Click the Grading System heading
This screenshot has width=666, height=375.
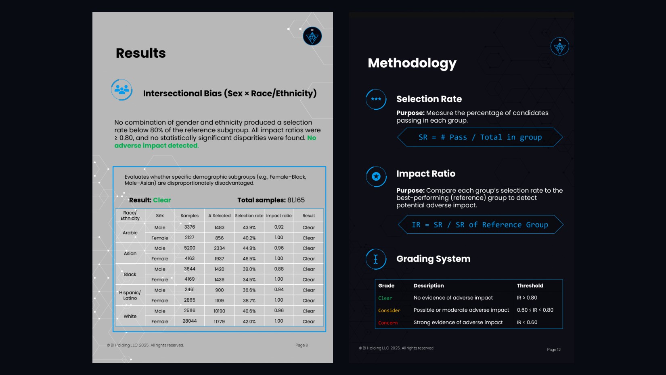click(x=433, y=259)
